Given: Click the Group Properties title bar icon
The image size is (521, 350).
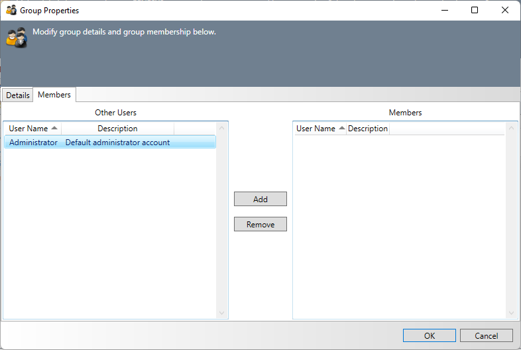Looking at the screenshot, I should (x=11, y=11).
